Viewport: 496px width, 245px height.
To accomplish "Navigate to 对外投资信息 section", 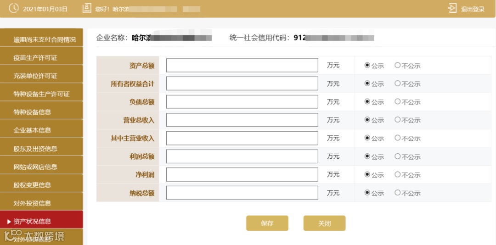I will (x=33, y=203).
